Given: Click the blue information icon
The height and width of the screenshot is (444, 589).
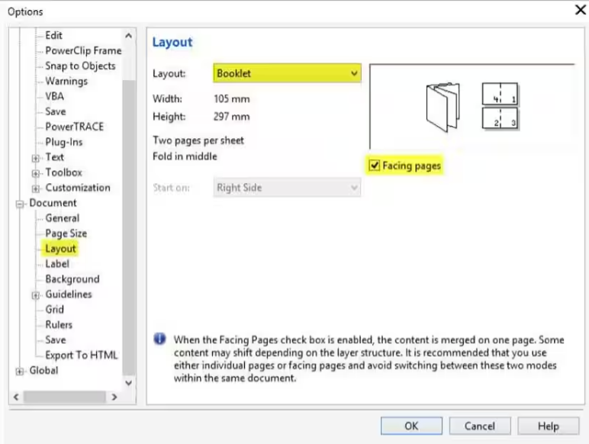Looking at the screenshot, I should pyautogui.click(x=159, y=339).
